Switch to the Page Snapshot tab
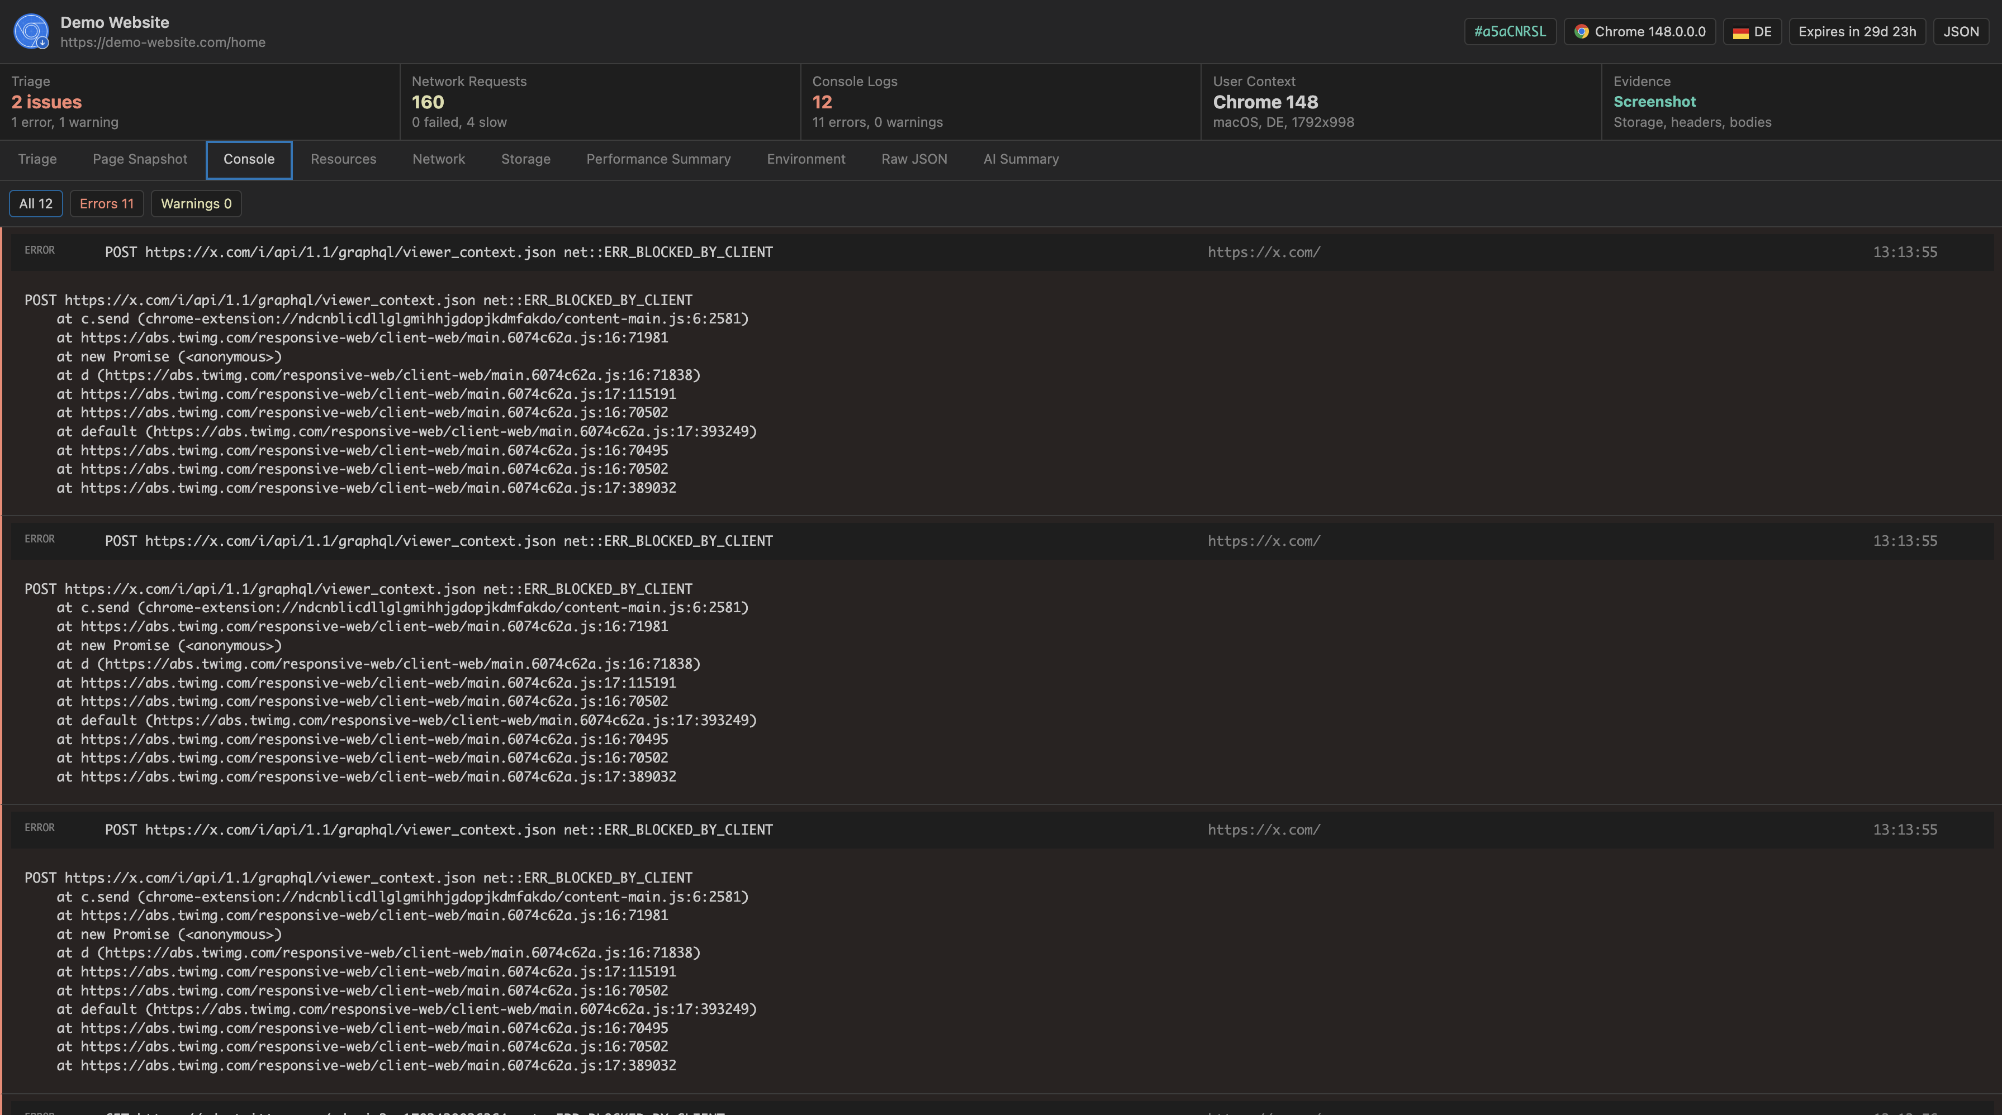This screenshot has width=2002, height=1115. tap(140, 159)
